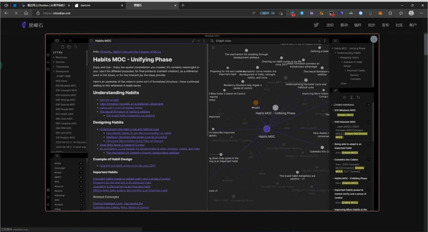Viewport: 428px width, 232px height.
Task: Click the 'Understanding Habits' heading in screenshot
Action: pyautogui.click(x=116, y=92)
